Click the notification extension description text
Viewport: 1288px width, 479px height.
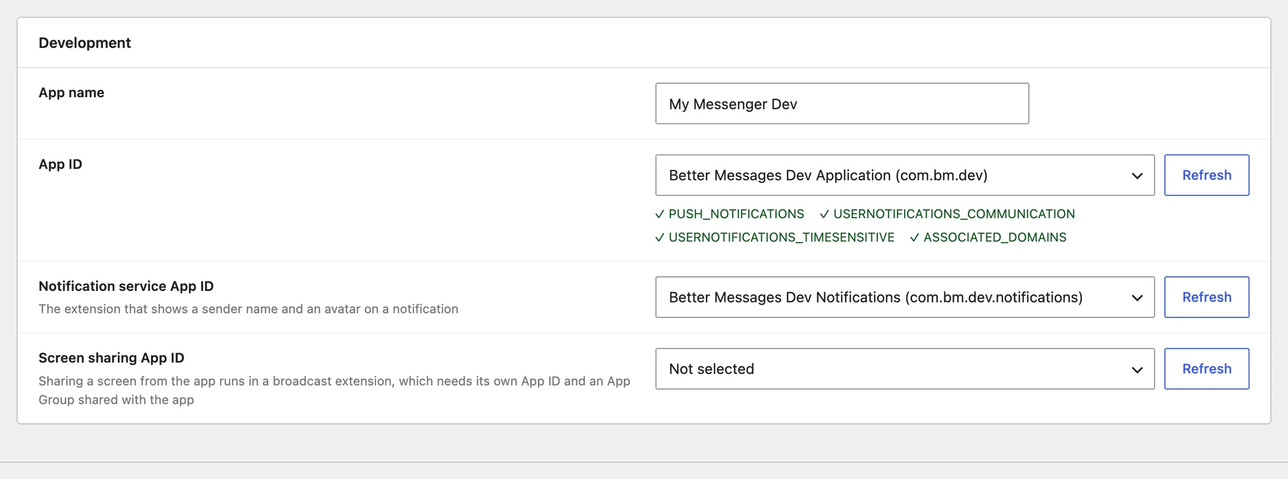[249, 309]
